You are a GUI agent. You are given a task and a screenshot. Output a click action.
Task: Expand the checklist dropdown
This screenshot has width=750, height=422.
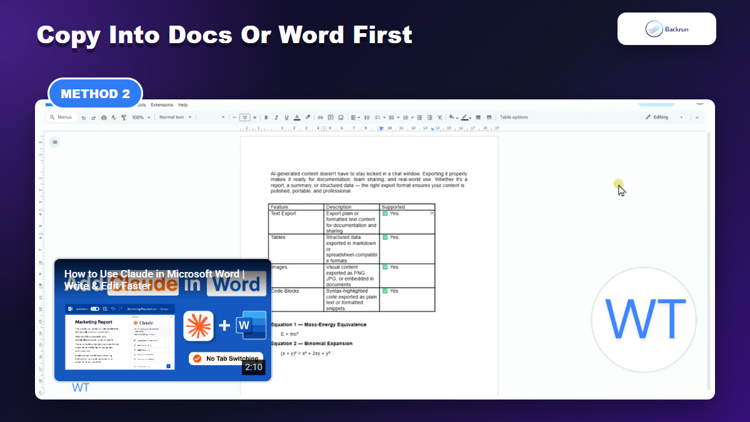pyautogui.click(x=383, y=118)
